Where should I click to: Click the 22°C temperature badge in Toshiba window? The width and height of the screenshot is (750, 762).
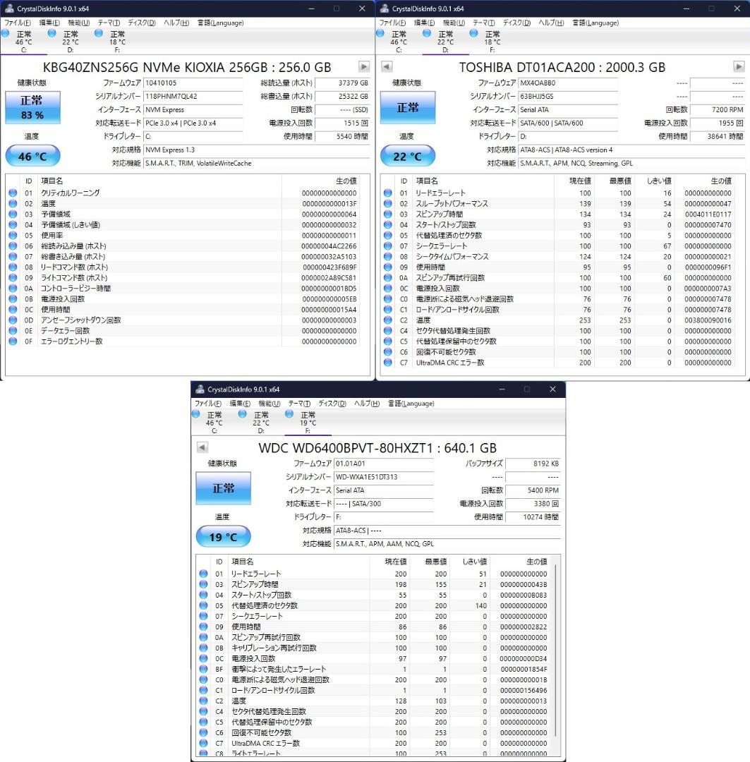point(408,156)
